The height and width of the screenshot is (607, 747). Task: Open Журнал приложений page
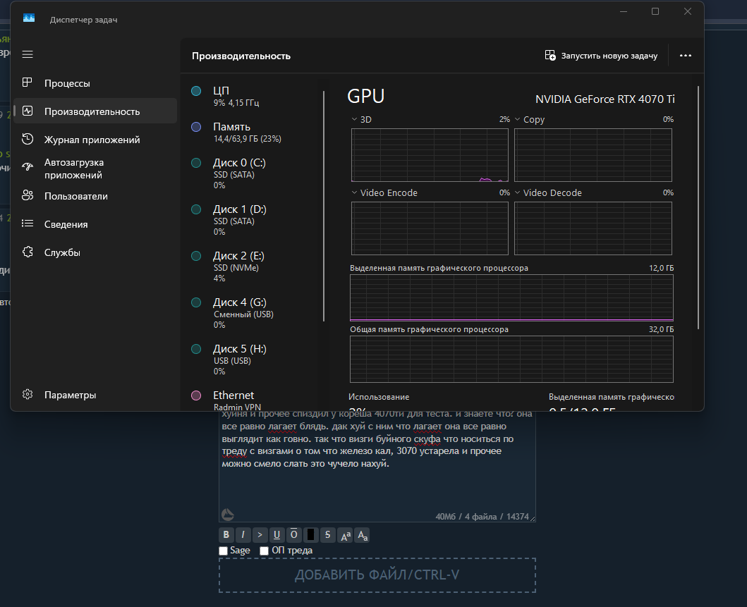(x=95, y=140)
